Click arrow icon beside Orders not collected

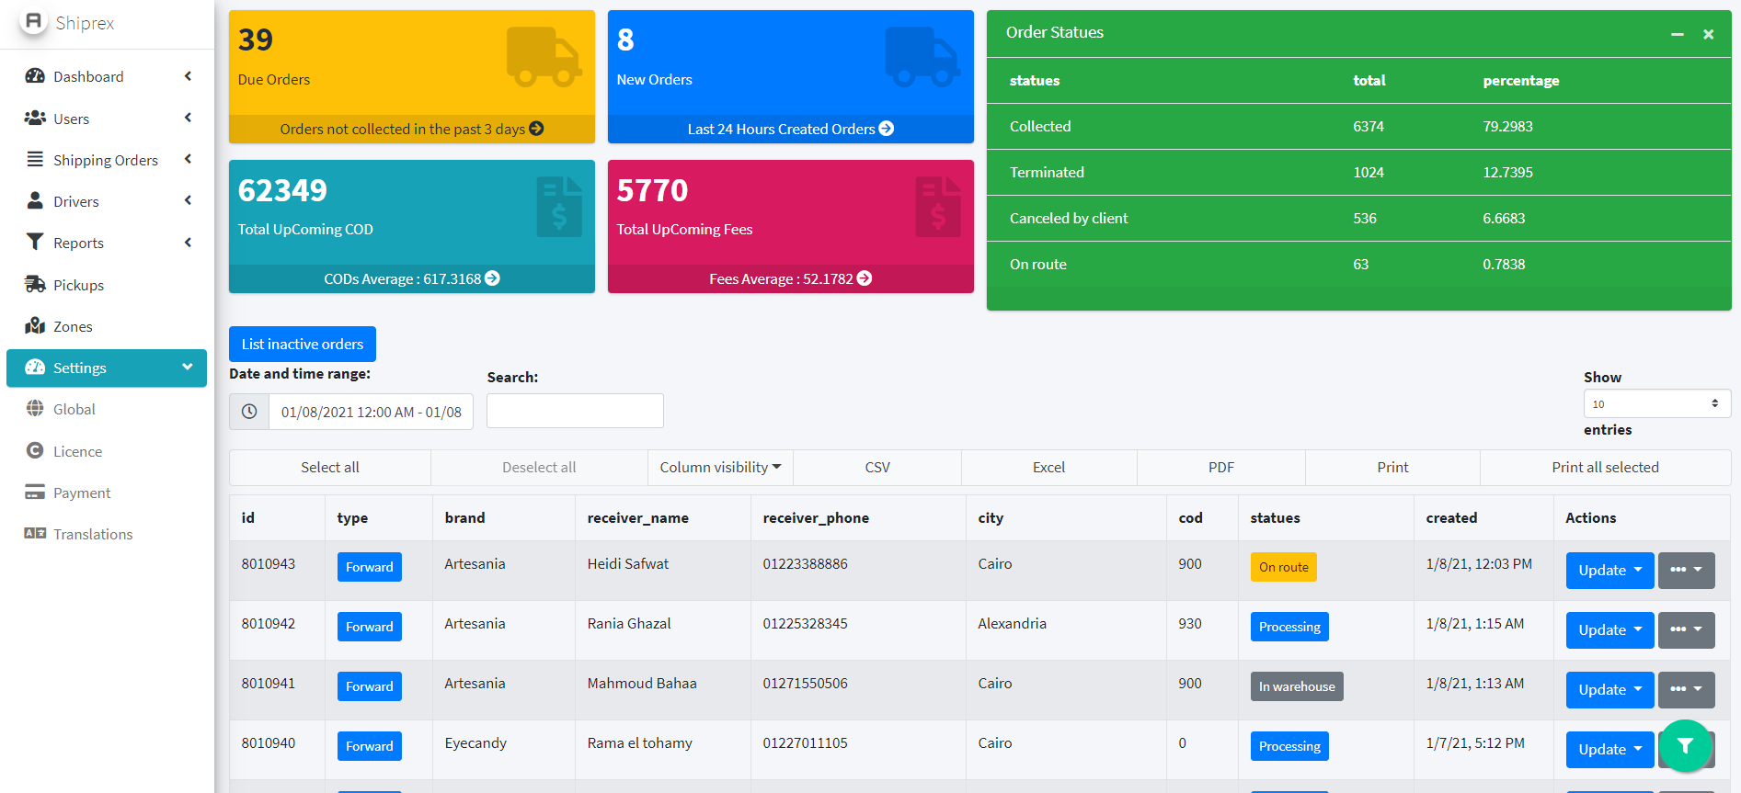pyautogui.click(x=536, y=129)
